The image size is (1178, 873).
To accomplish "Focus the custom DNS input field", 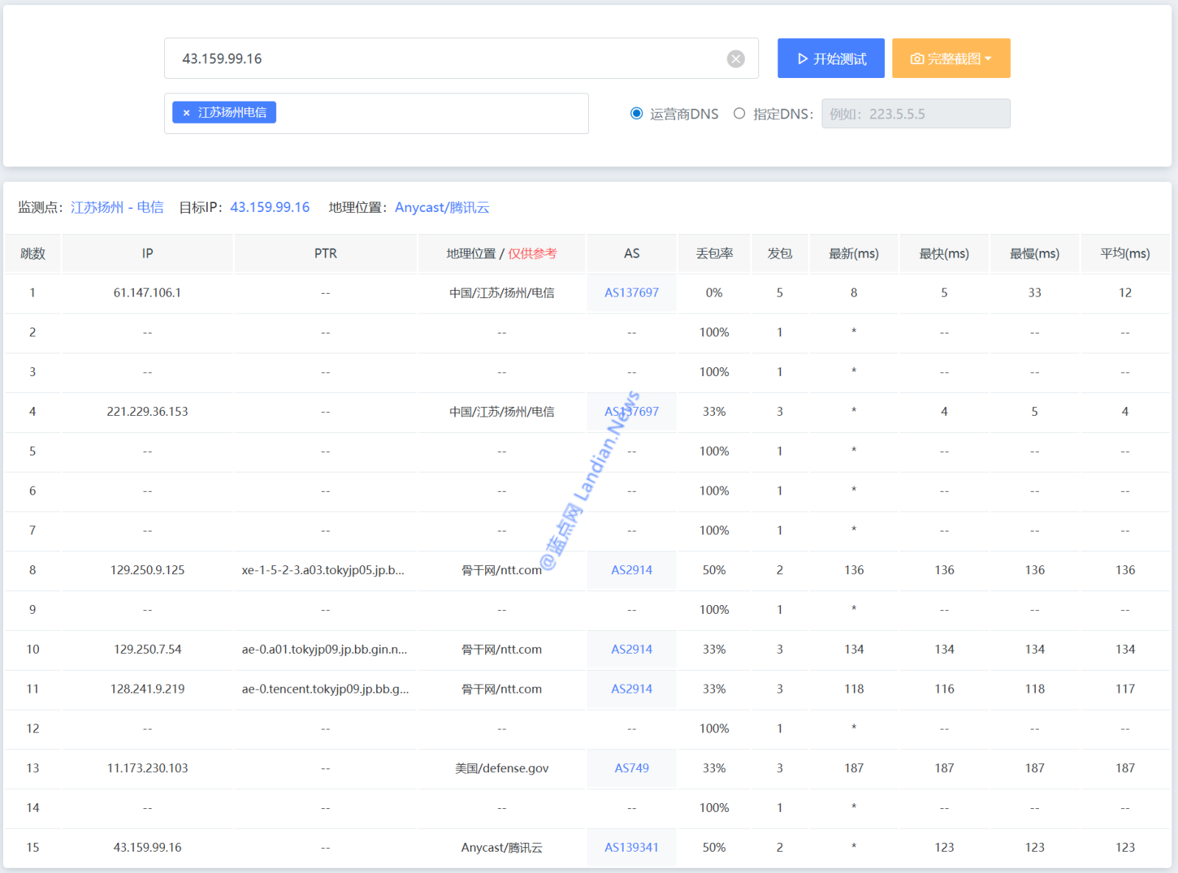I will 915,114.
